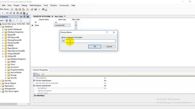Viewport: 195px width, 109px height.
Task: Open the Help menu
Action: 73,5
